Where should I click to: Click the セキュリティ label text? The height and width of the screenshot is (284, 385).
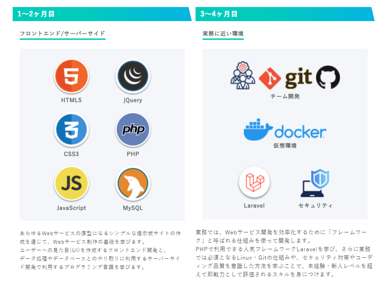[315, 206]
